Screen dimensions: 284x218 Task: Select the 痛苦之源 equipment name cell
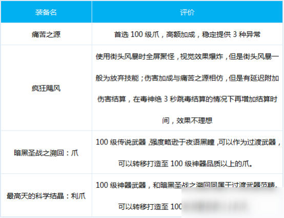click(x=46, y=34)
